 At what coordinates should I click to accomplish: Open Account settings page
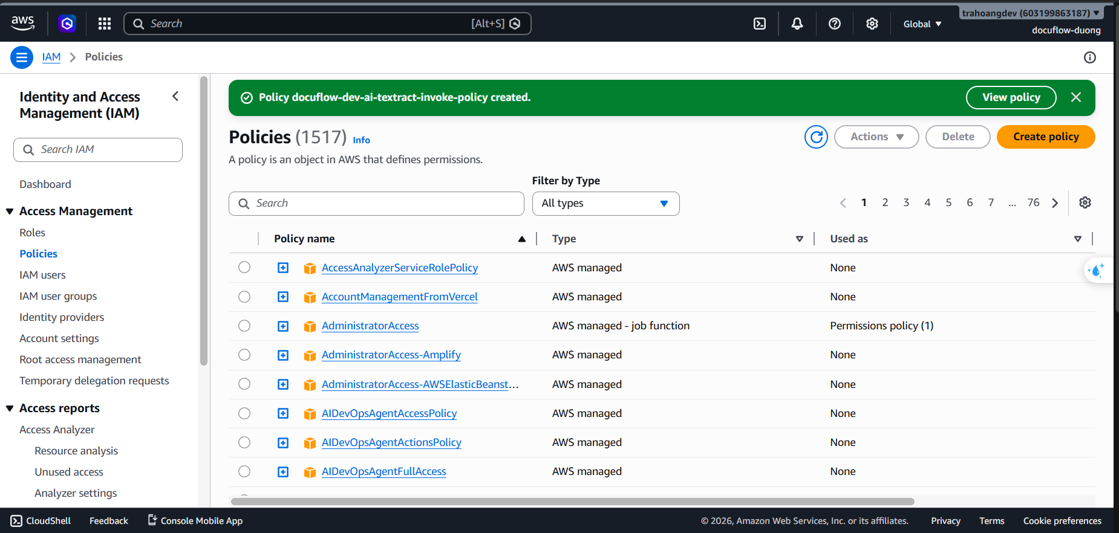coord(59,338)
